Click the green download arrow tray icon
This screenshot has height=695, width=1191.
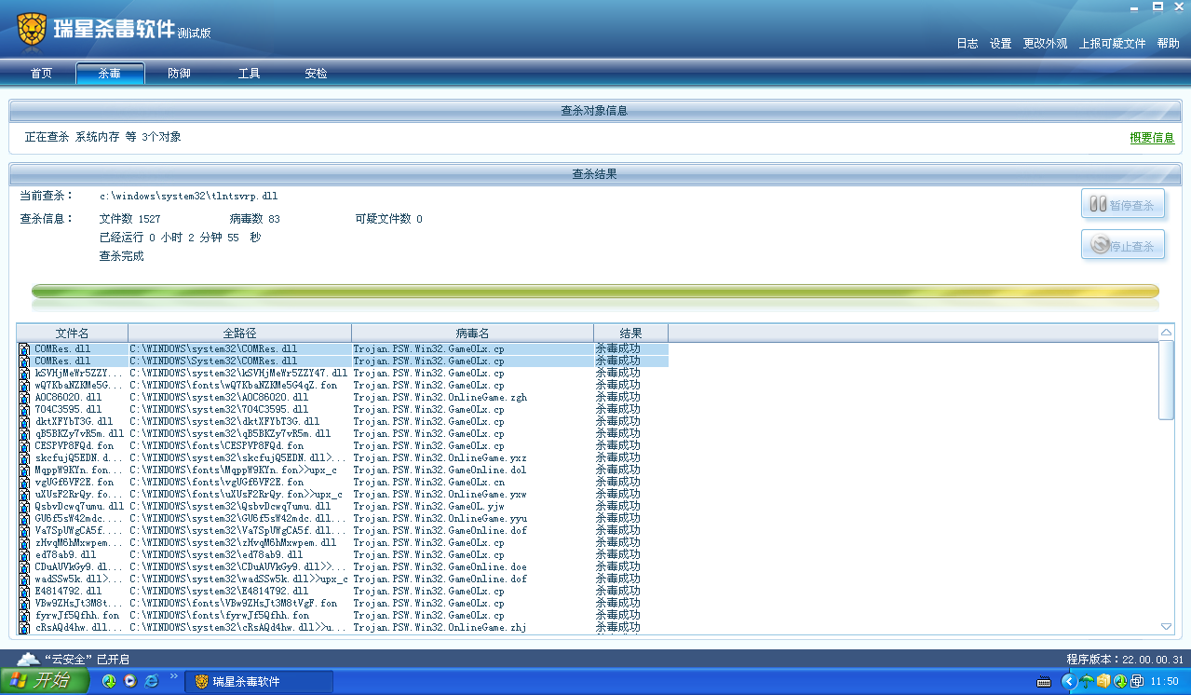tap(1120, 681)
